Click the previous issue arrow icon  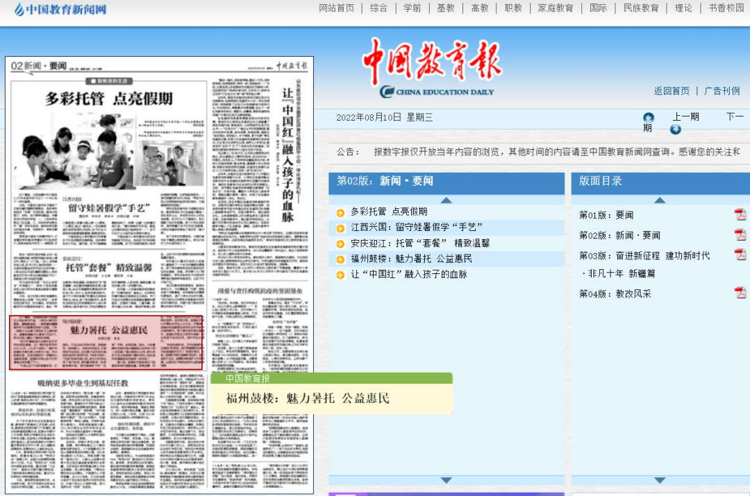[648, 117]
